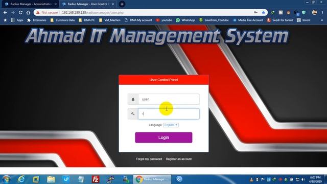Image resolution: width=327 pixels, height=184 pixels.
Task: Open Windows Explorer folder on taskbar
Action: [x=51, y=179]
